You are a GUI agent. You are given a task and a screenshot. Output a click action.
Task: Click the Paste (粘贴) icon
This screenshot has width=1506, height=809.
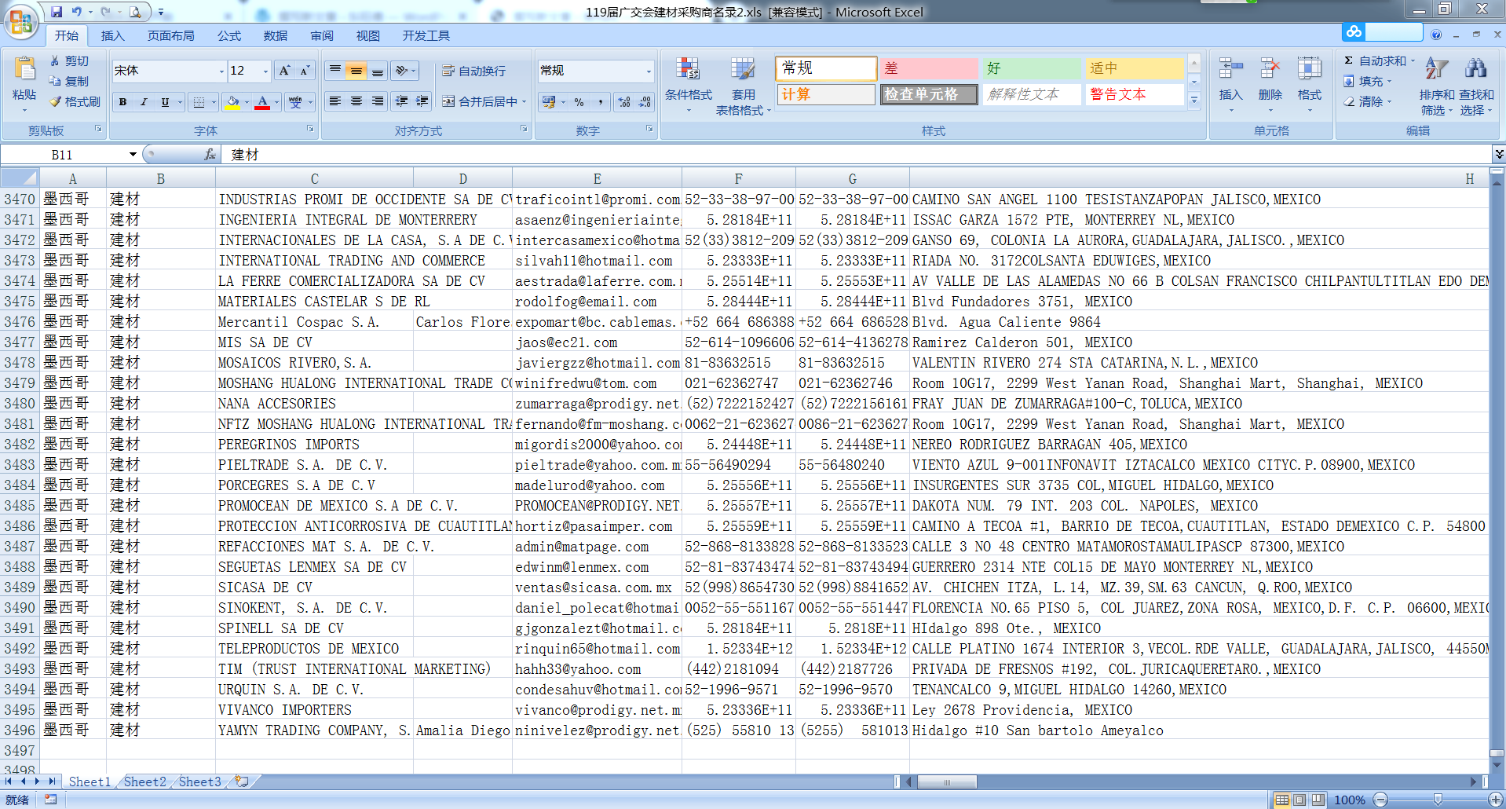pyautogui.click(x=24, y=71)
